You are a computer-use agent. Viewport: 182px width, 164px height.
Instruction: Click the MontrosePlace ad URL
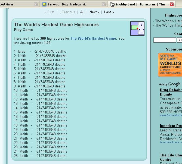171,143
